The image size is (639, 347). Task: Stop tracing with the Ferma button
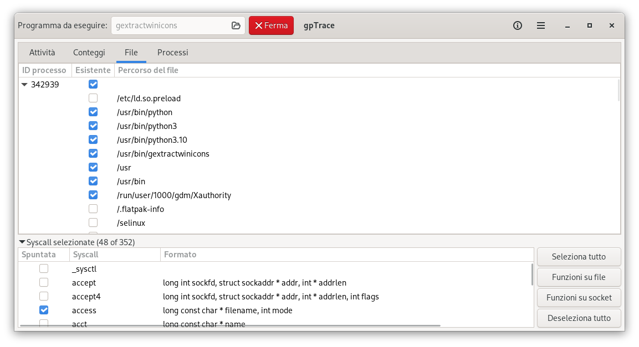[272, 25]
